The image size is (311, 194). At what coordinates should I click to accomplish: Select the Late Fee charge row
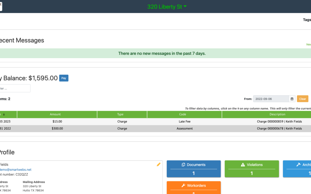155,122
